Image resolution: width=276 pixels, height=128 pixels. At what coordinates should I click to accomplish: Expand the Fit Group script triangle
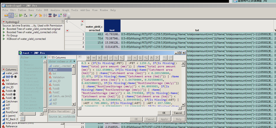(4, 36)
